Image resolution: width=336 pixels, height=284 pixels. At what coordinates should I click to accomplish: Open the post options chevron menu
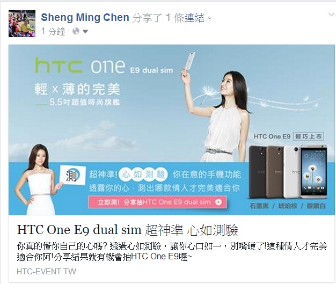[x=331, y=14]
